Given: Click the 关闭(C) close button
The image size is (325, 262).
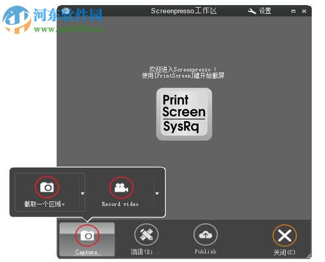Looking at the screenshot, I should click(x=285, y=240).
